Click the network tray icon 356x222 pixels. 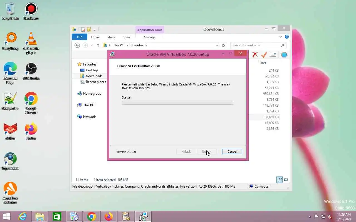323,217
